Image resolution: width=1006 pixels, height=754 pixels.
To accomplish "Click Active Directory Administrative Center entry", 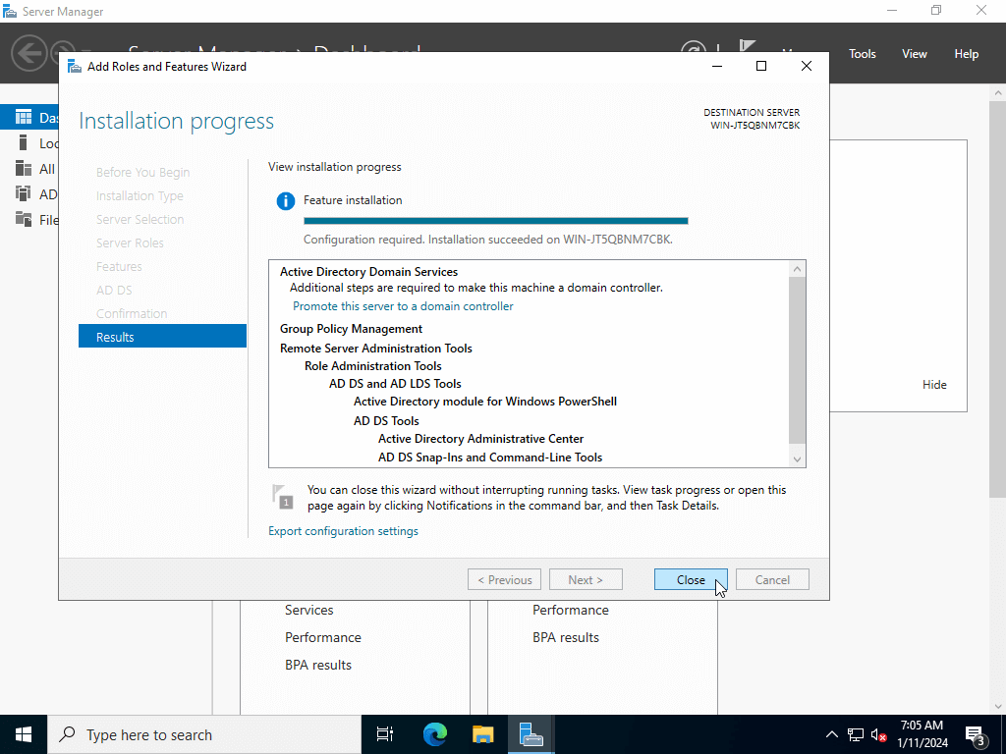I will 481,439.
